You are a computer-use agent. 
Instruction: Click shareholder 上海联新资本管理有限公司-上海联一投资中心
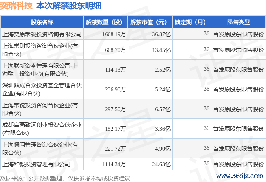40,70
